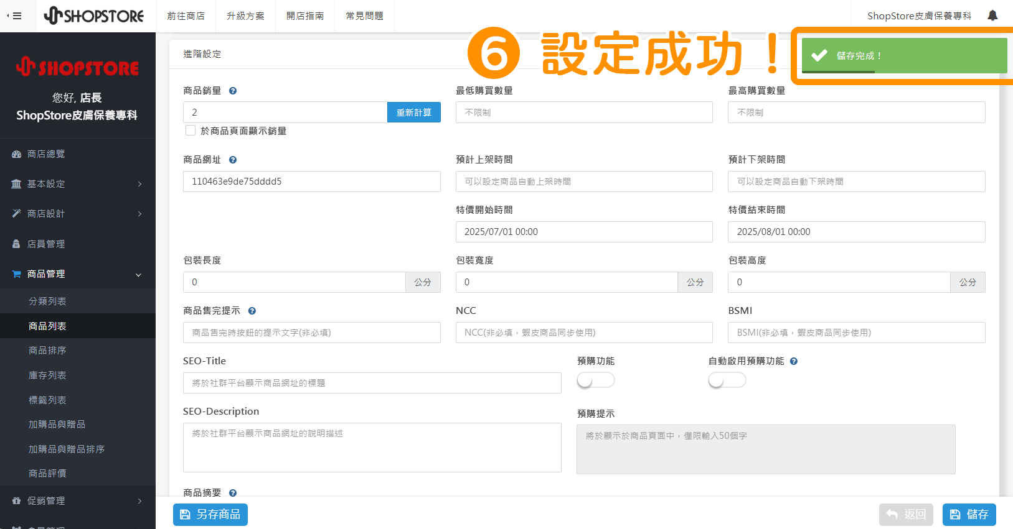Open 加購品與贈品排序 in sidebar
1013x529 pixels.
coord(78,449)
